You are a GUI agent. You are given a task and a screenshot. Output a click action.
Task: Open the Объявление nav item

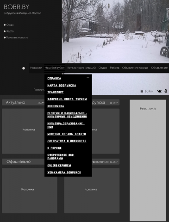pyautogui.click(x=159, y=68)
